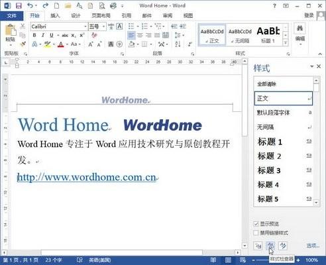Switch to the References tab
The height and width of the screenshot is (265, 326).
point(126,16)
